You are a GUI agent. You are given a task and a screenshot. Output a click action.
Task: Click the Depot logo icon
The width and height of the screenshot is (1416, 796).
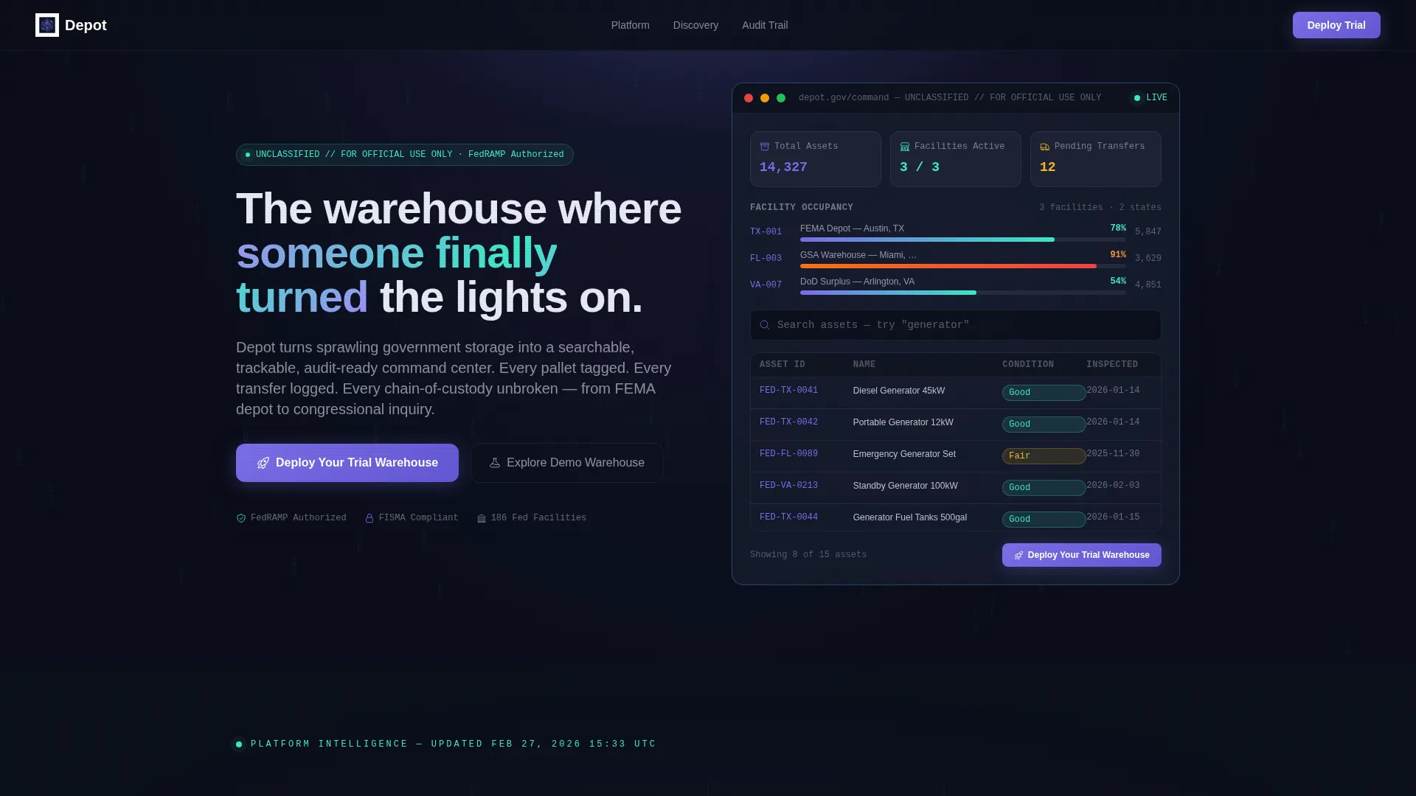click(x=47, y=25)
